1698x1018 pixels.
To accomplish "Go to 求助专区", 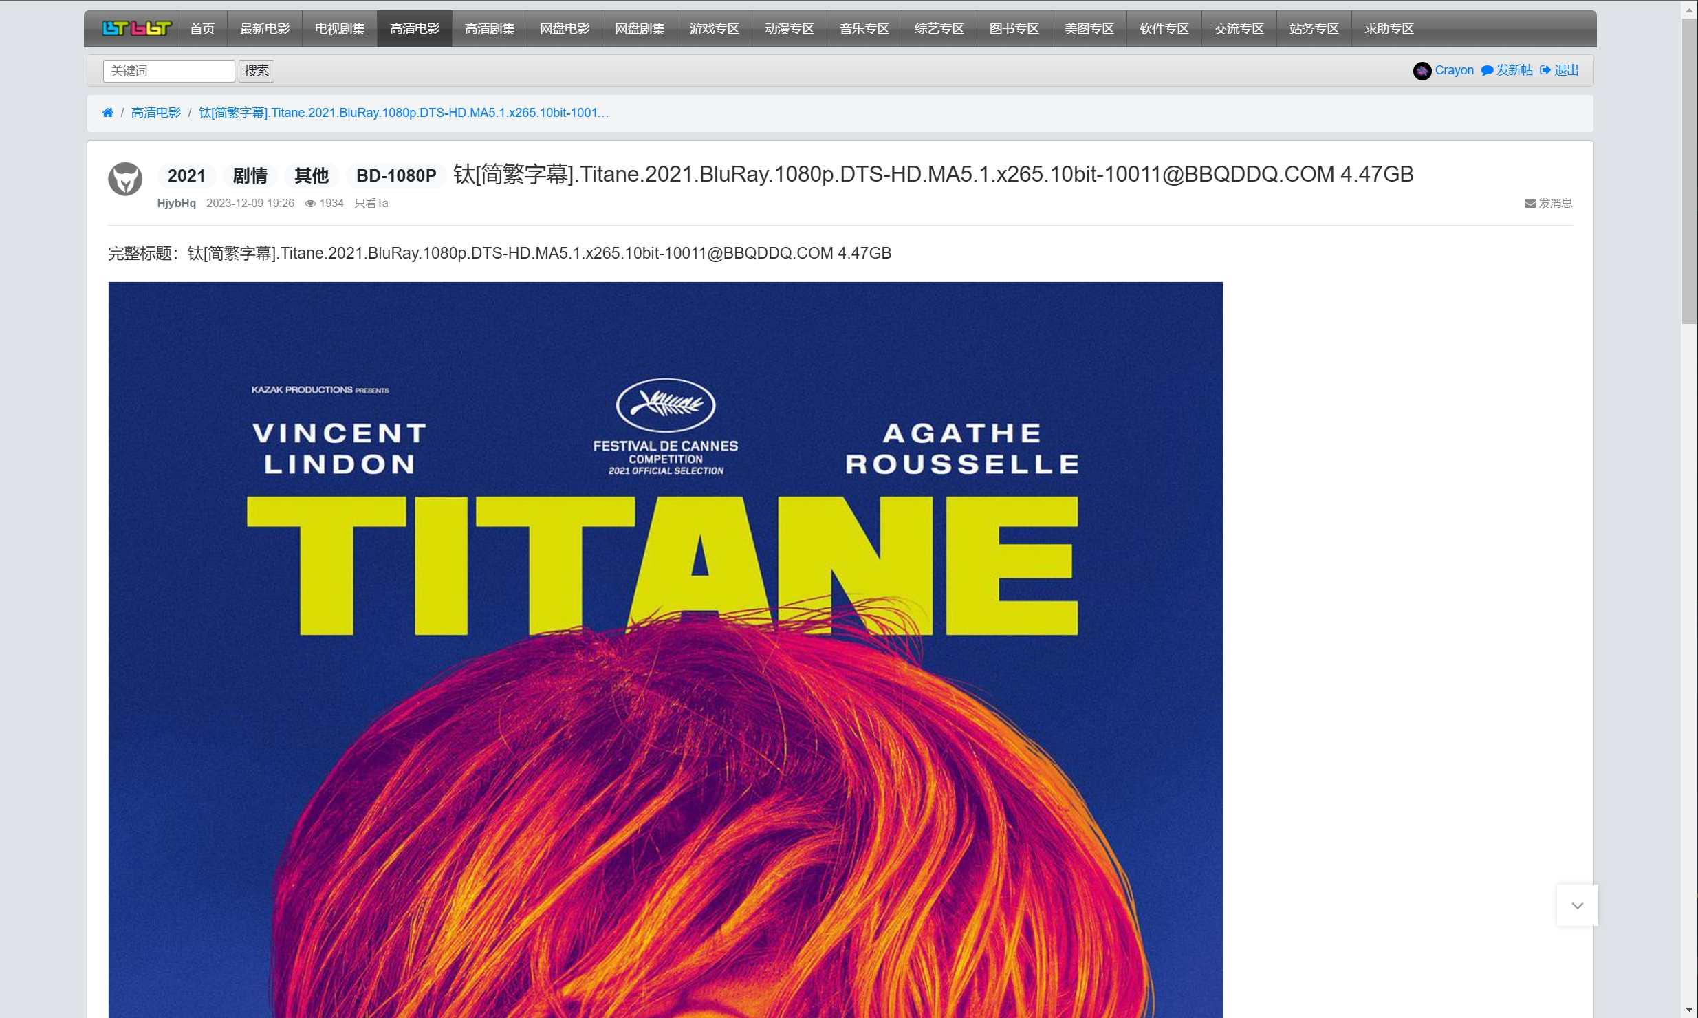I will tap(1389, 29).
